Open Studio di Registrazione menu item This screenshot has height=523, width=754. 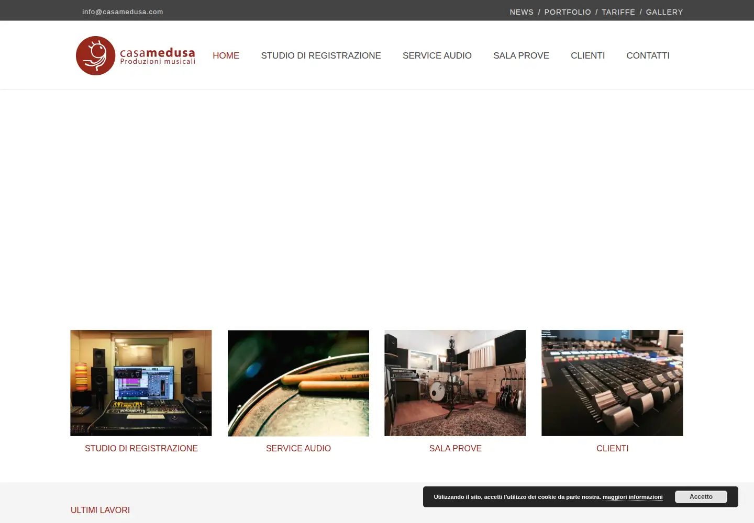click(x=321, y=55)
